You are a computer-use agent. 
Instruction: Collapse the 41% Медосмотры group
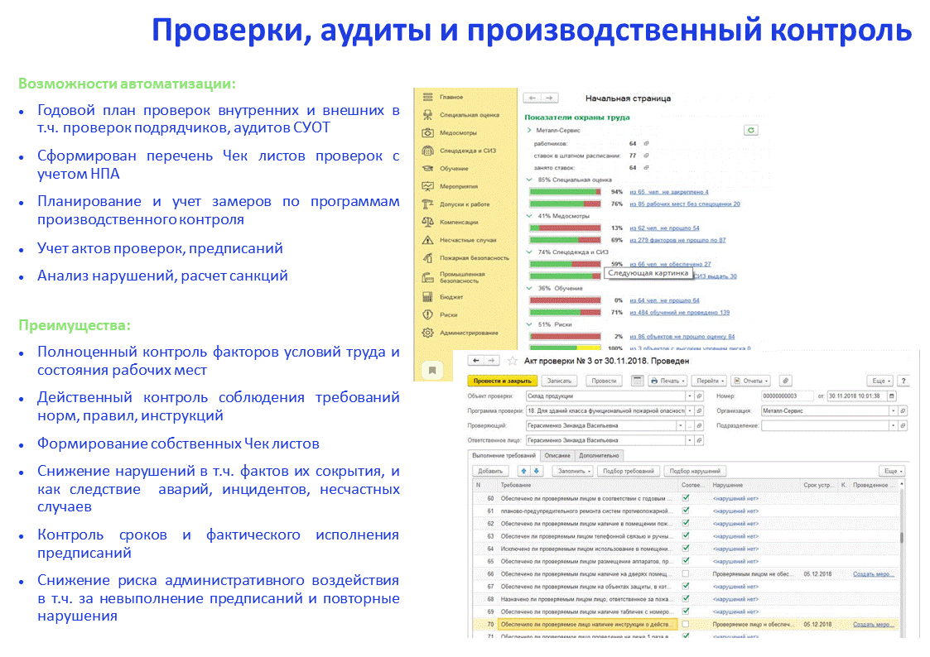click(529, 216)
